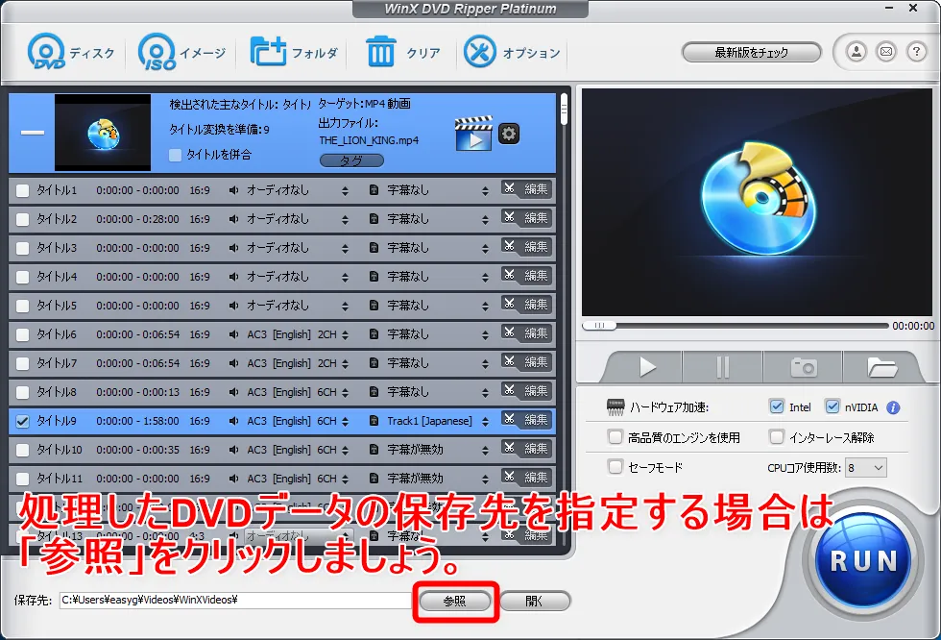Click the 編集 scissors for タイトル6
The image size is (941, 640).
tap(526, 333)
